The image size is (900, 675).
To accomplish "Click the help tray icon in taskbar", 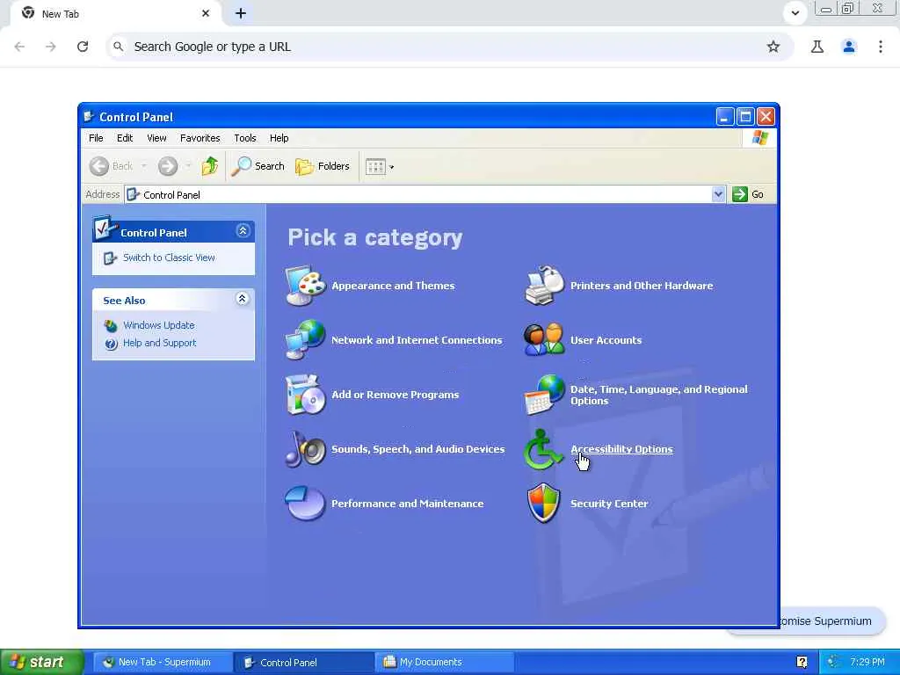I will pos(802,662).
